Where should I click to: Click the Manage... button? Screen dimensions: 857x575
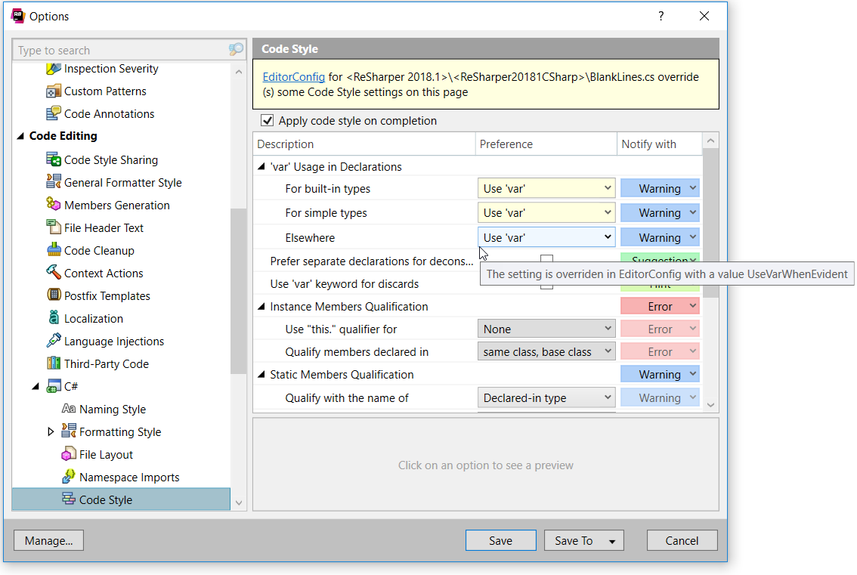(48, 540)
